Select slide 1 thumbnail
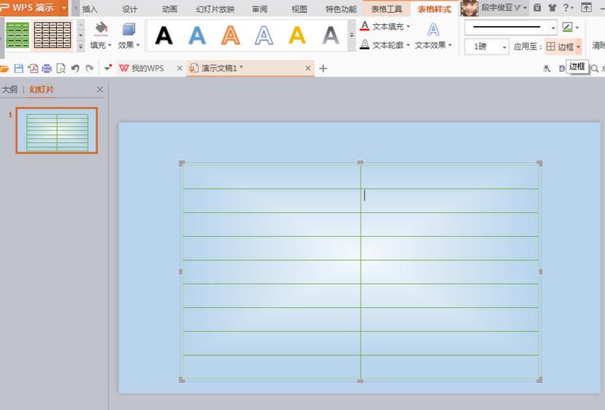This screenshot has height=410, width=605. (x=57, y=130)
